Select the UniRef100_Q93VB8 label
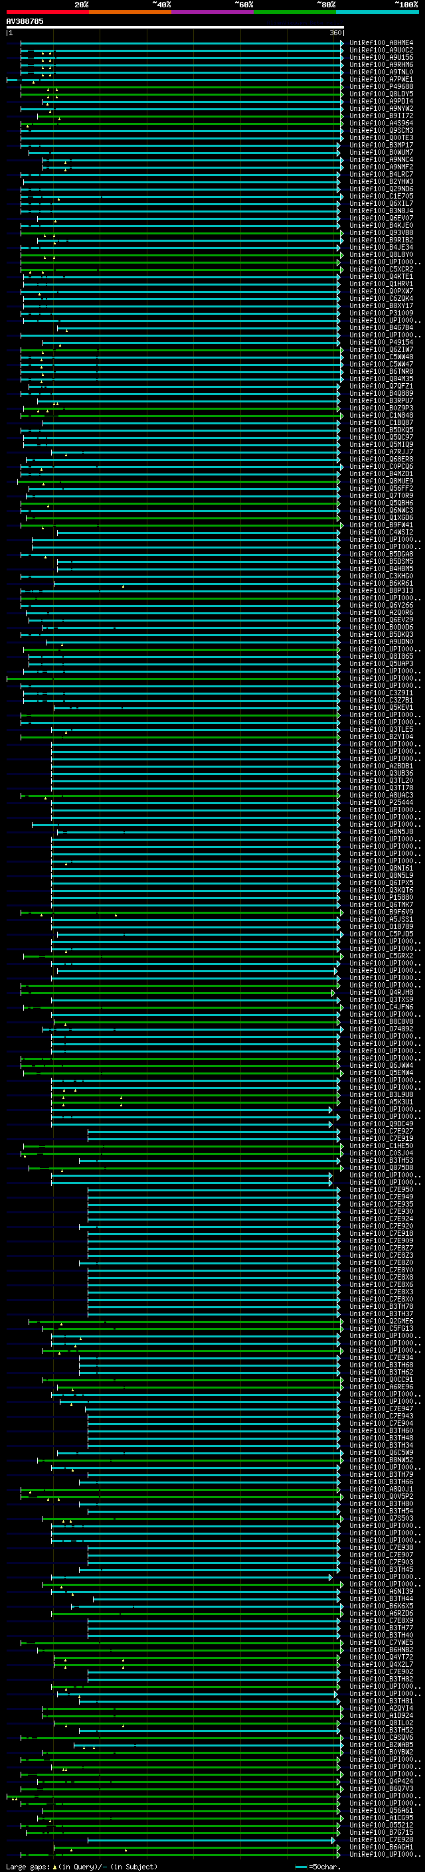 coord(381,232)
